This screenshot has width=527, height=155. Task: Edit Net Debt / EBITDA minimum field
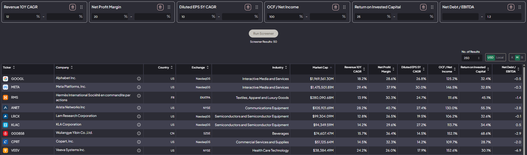(460, 17)
